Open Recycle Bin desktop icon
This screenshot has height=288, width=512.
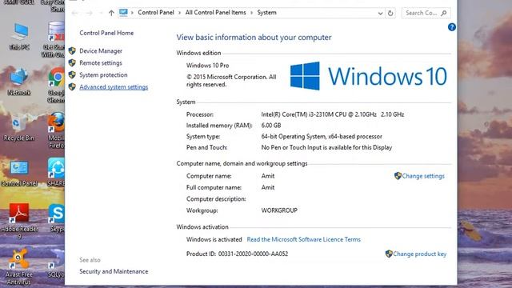coord(18,128)
